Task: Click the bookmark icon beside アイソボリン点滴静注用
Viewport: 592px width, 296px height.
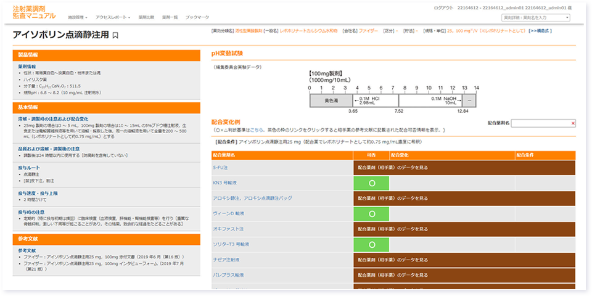Action: coord(115,36)
